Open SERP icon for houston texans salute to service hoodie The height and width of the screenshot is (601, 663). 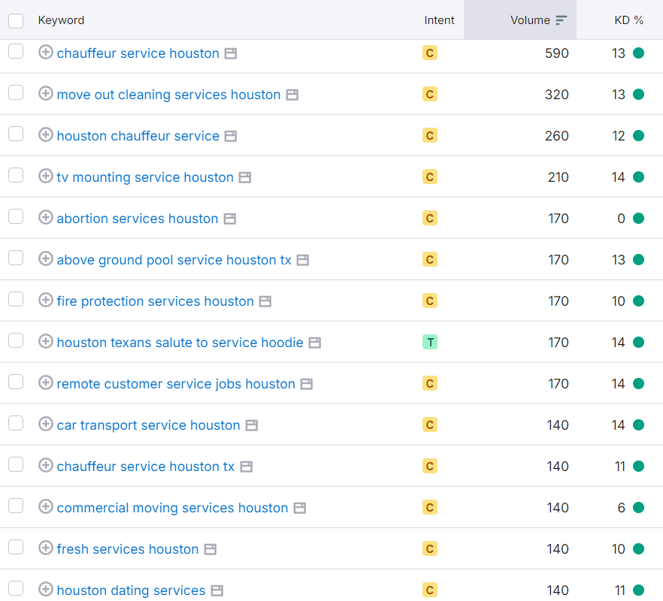coord(314,343)
